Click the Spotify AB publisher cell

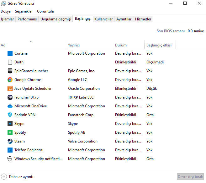point(77,132)
